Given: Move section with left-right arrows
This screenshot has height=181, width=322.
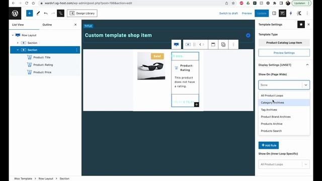Looking at the screenshot, I should [202, 45].
